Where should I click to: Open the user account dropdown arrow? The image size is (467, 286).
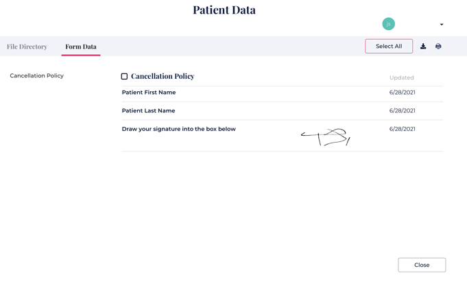coord(442,25)
